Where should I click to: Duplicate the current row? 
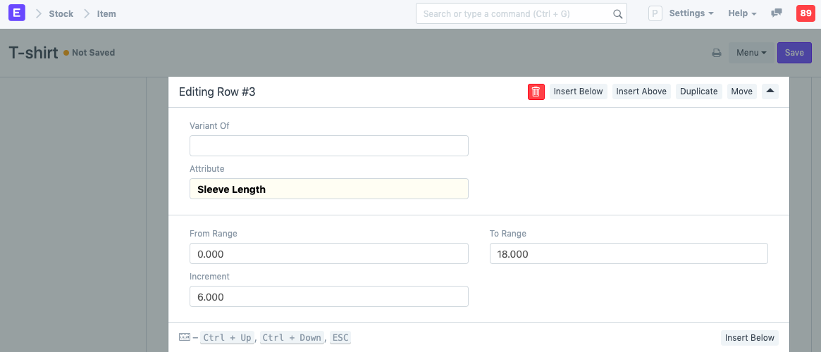(698, 92)
